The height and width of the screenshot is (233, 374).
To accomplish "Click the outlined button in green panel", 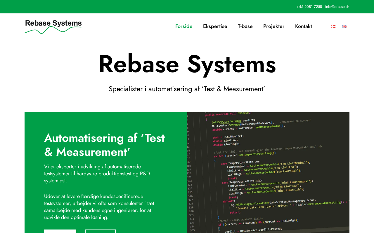I will (100, 231).
